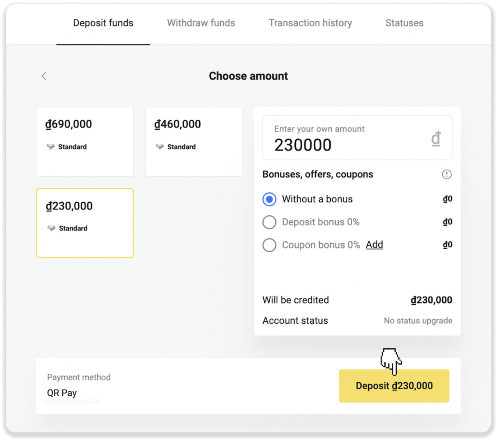Screen dimensions: 498x441
Task: Click the diamond icon on ₫230,000 card
Action: pos(51,229)
